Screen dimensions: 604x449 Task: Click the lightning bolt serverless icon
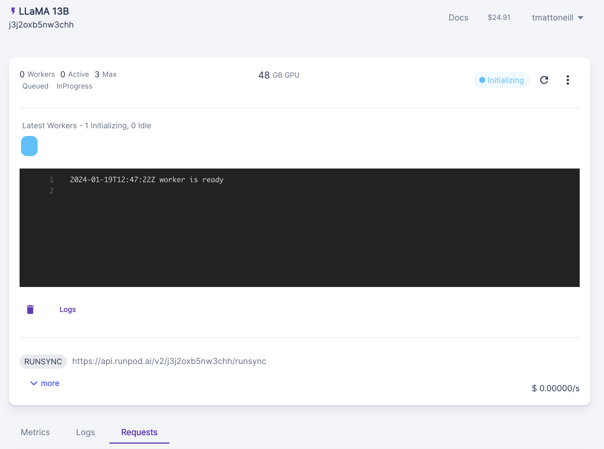[x=13, y=11]
